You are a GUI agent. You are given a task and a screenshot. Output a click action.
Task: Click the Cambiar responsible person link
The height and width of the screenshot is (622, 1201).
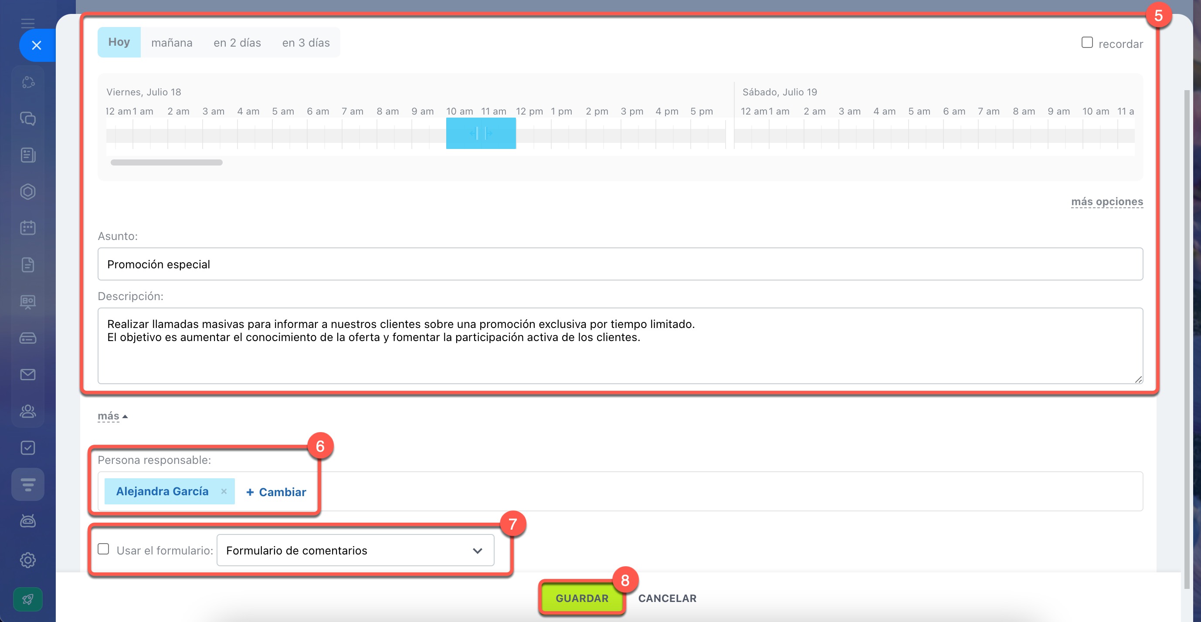(x=276, y=492)
